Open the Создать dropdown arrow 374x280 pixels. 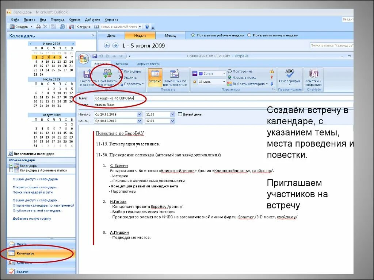point(31,27)
